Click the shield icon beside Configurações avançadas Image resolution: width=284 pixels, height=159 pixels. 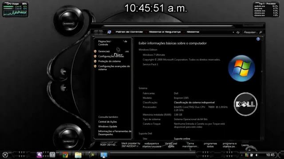[95, 66]
